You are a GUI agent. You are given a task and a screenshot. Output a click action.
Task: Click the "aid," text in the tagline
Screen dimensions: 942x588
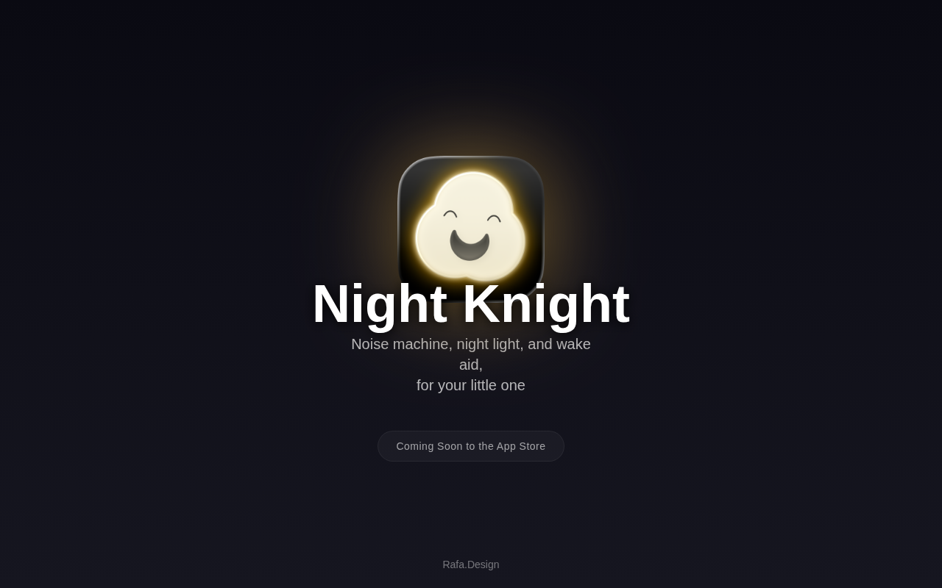tap(471, 365)
